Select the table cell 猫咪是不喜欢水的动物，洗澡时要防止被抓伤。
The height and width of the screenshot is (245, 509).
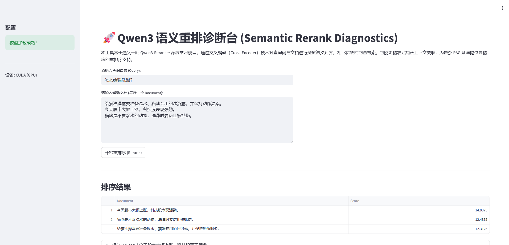point(231,220)
